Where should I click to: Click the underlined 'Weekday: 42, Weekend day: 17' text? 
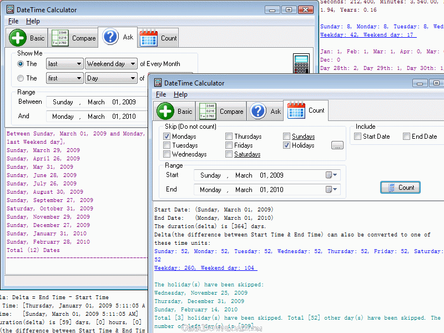coord(368,35)
